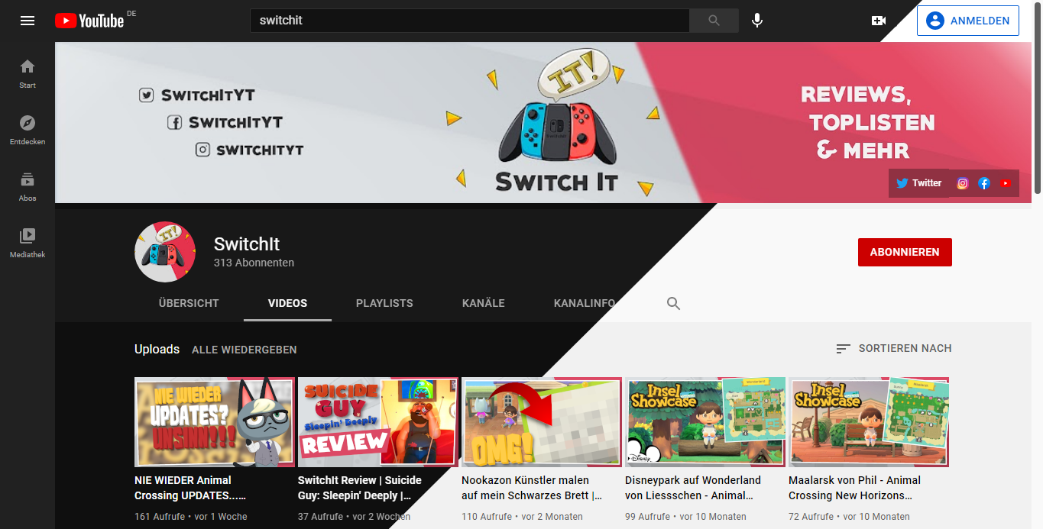1043x529 pixels.
Task: Open the hamburger guide menu
Action: pos(28,21)
